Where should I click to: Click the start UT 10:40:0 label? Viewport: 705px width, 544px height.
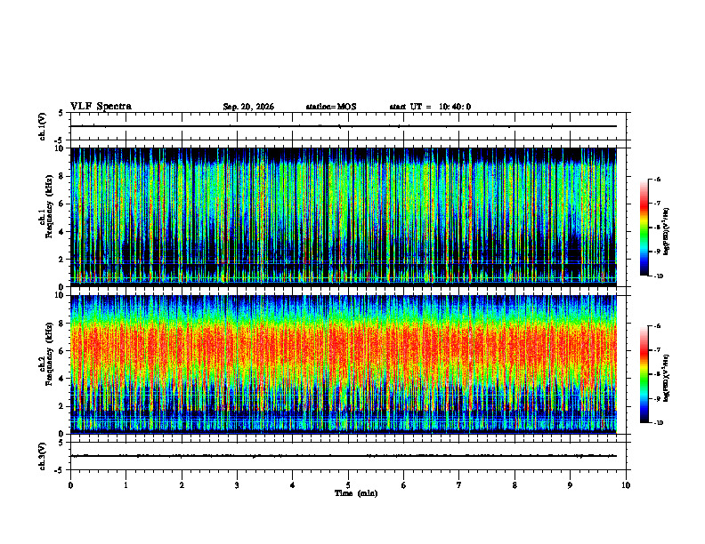430,107
